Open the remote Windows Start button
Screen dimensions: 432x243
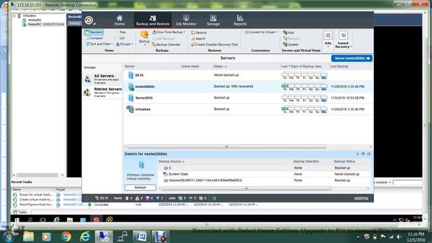pyautogui.click(x=17, y=219)
